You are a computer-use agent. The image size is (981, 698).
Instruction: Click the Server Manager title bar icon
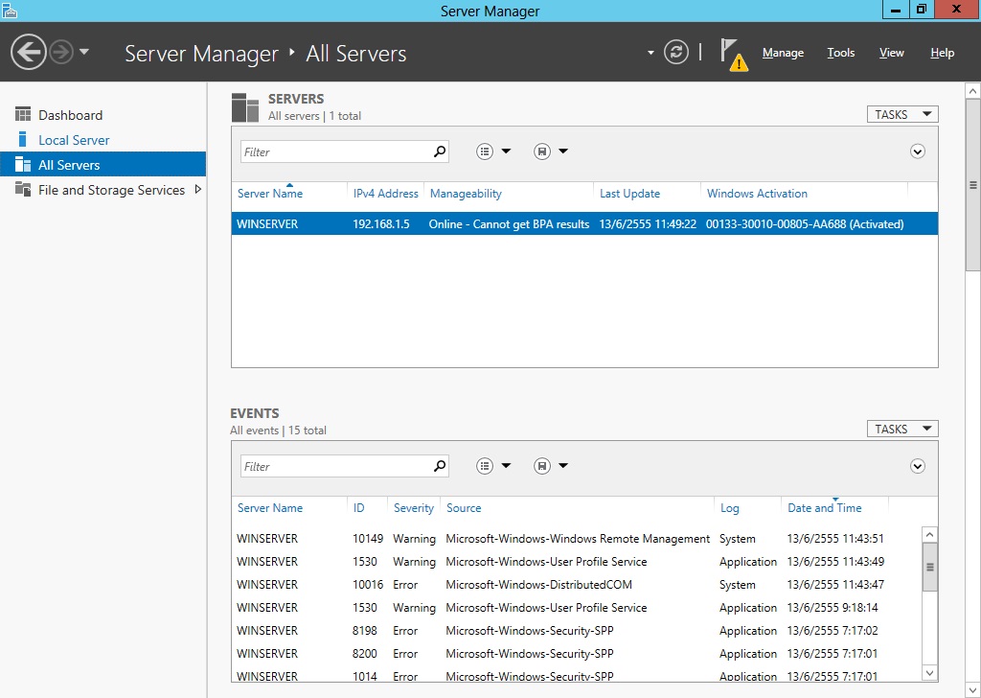pos(10,10)
